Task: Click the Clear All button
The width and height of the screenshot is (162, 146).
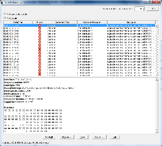Action: point(99,137)
